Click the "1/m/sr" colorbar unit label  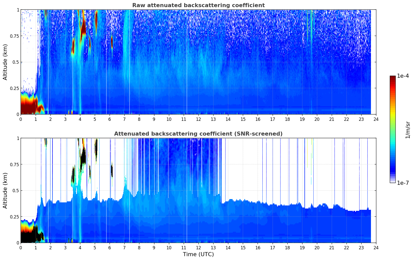coord(408,130)
